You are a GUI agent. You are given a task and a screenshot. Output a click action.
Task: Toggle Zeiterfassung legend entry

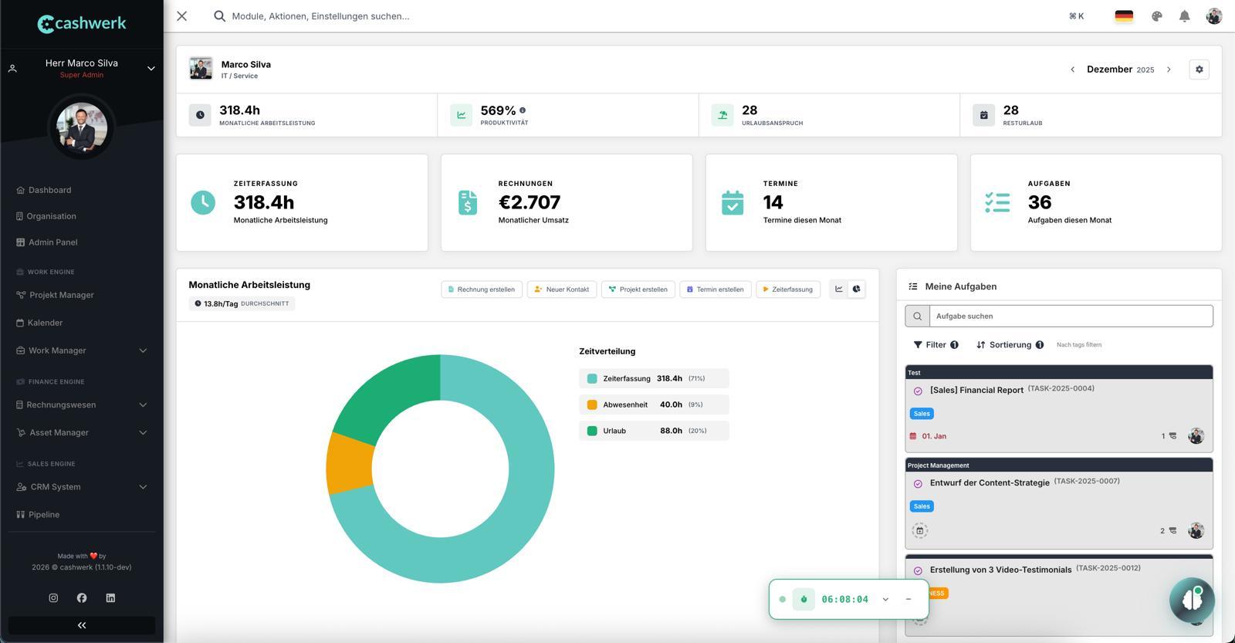coord(654,378)
